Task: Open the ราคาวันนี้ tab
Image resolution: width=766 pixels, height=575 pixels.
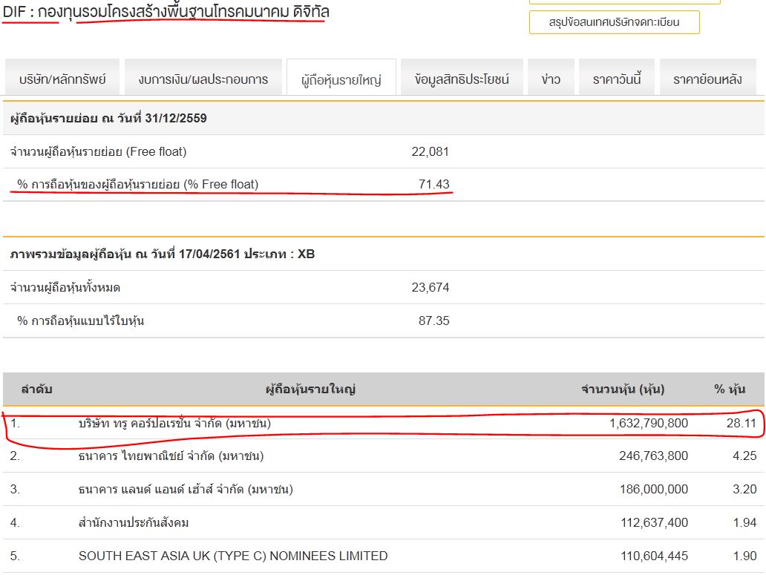Action: point(617,77)
